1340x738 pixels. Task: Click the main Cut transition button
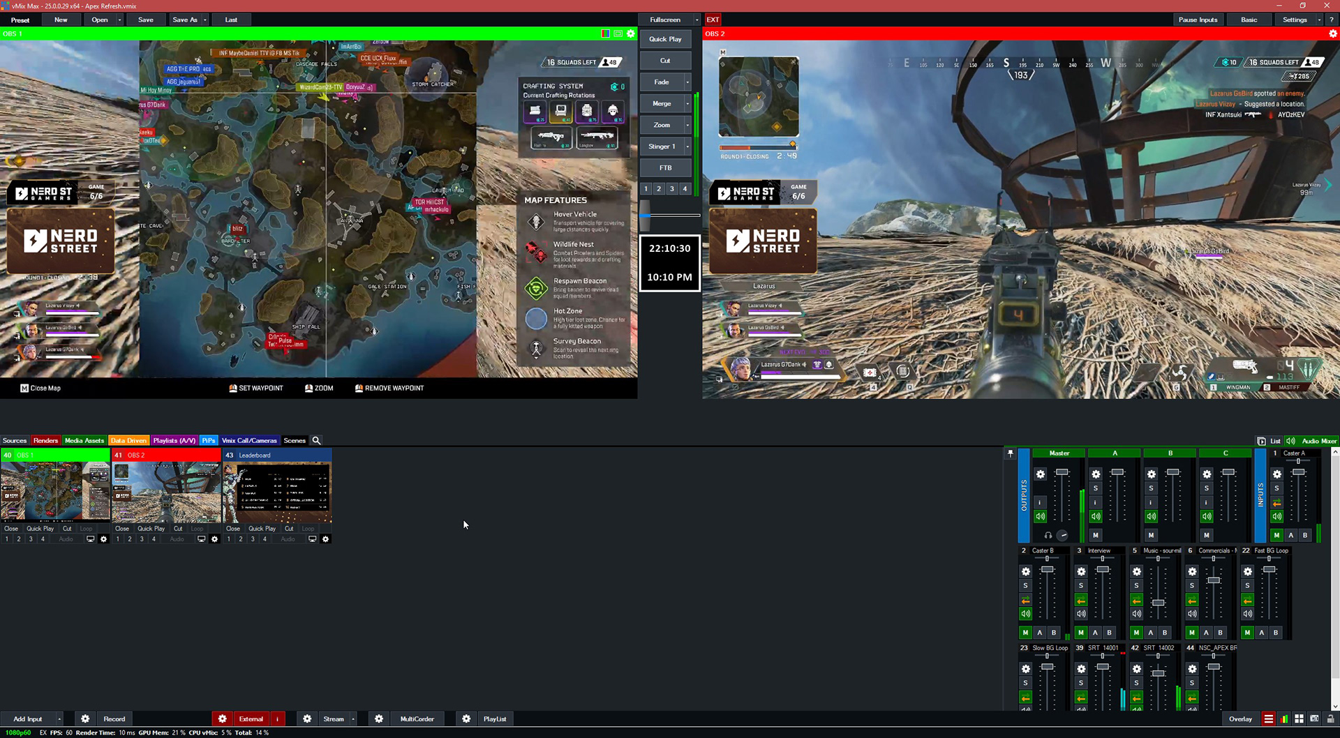coord(665,61)
